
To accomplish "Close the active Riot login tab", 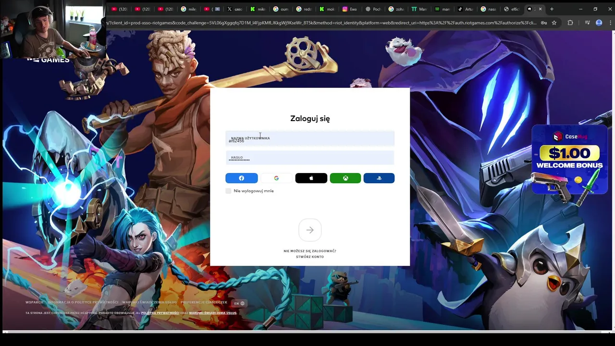I will click(540, 9).
